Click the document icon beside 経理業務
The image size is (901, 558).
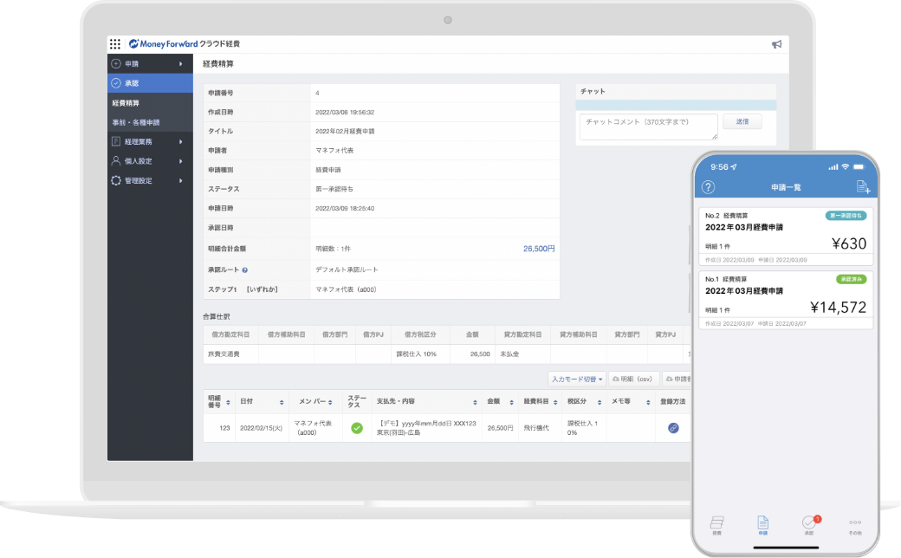click(116, 141)
